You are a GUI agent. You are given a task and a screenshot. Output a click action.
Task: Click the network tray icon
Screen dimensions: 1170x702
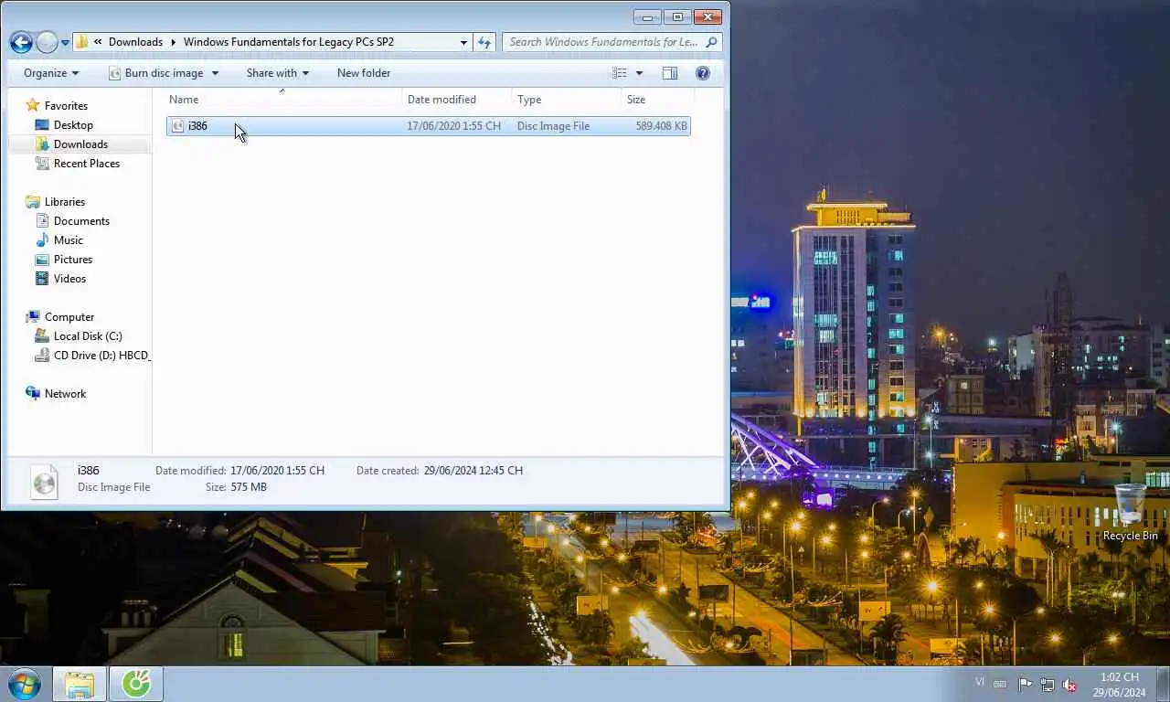point(1047,684)
